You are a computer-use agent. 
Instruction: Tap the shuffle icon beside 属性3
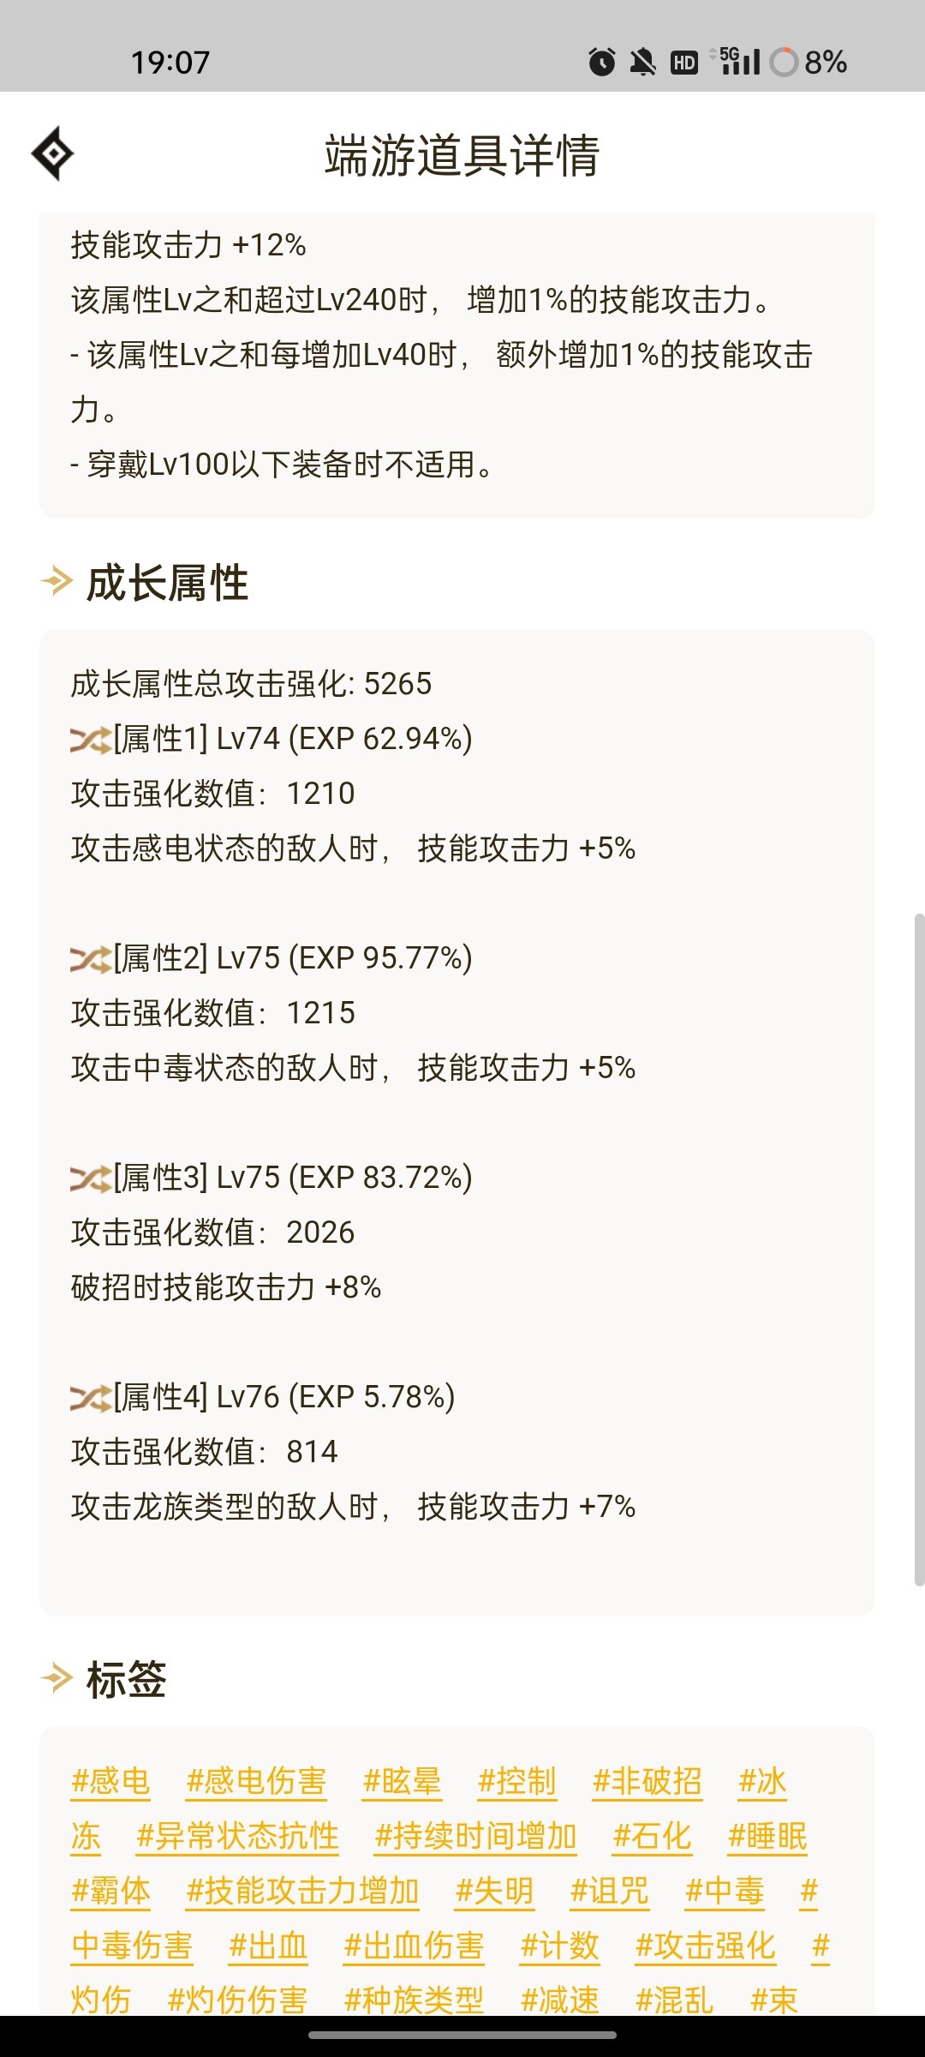tap(91, 1178)
